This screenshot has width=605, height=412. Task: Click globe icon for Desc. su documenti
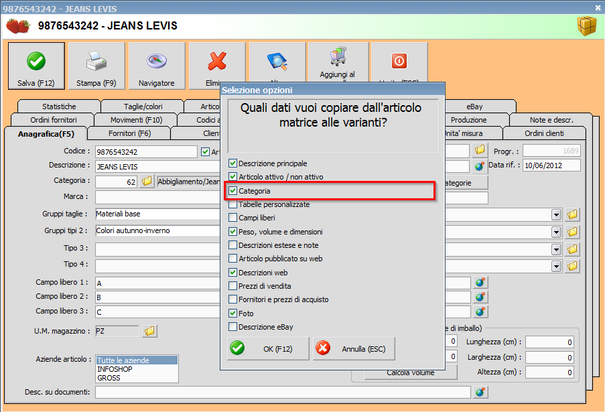pos(480,393)
